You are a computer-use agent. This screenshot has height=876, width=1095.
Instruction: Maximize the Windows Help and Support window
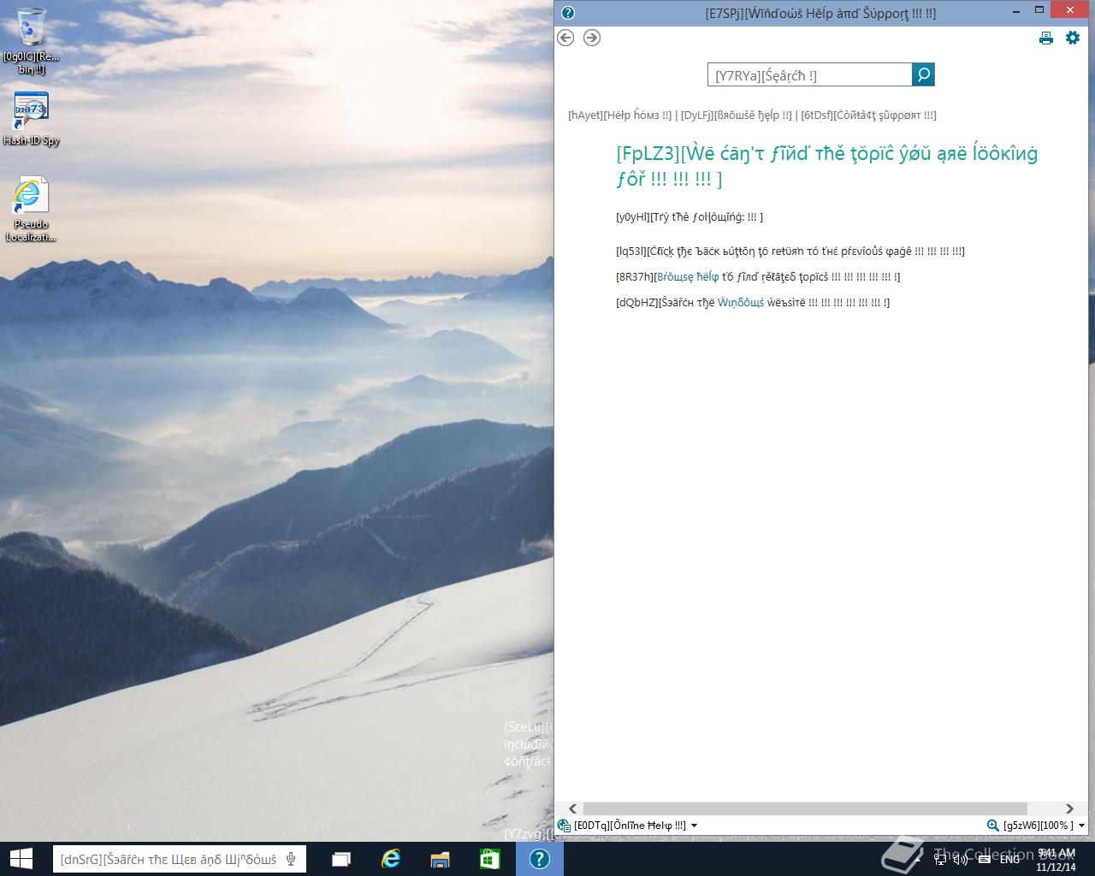click(1039, 11)
